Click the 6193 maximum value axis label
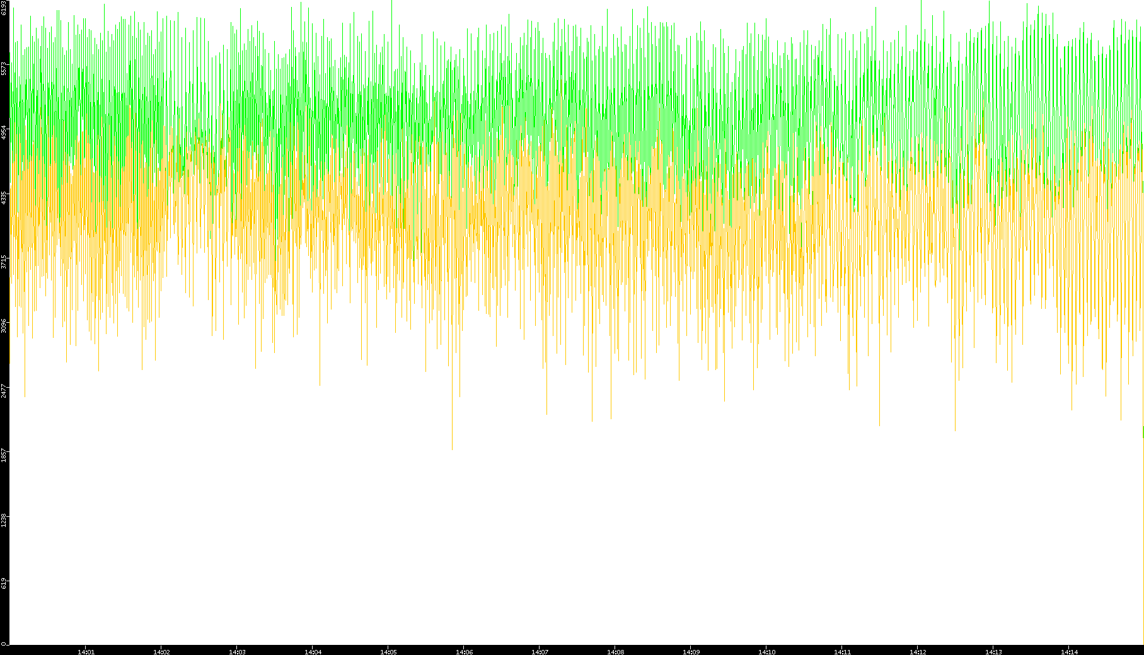The height and width of the screenshot is (655, 1144). pyautogui.click(x=4, y=8)
